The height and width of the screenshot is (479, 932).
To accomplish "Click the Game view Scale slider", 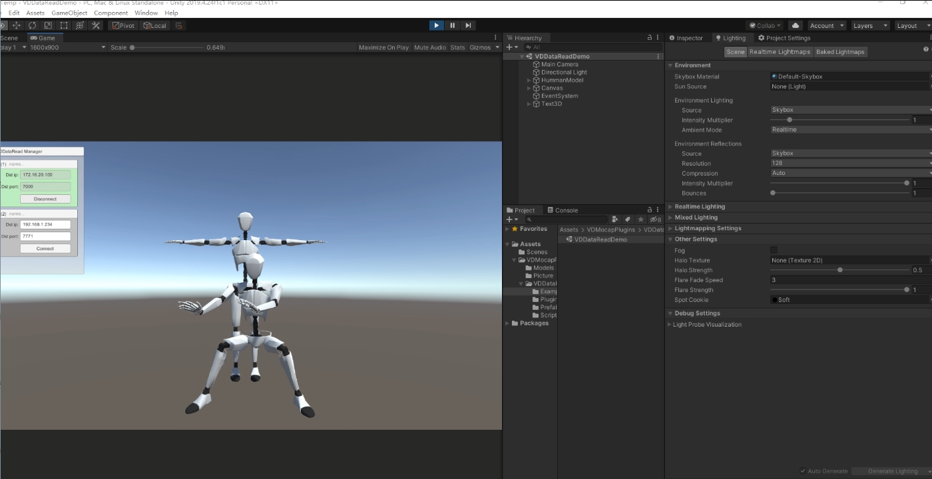I will (166, 47).
